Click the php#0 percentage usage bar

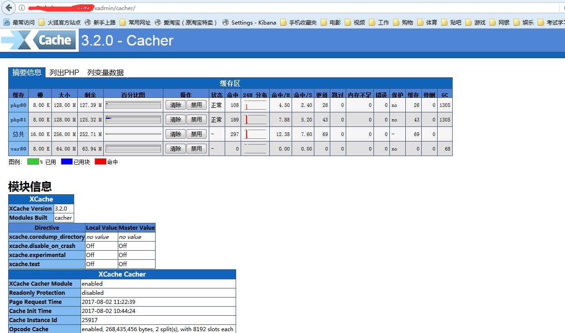click(x=133, y=105)
